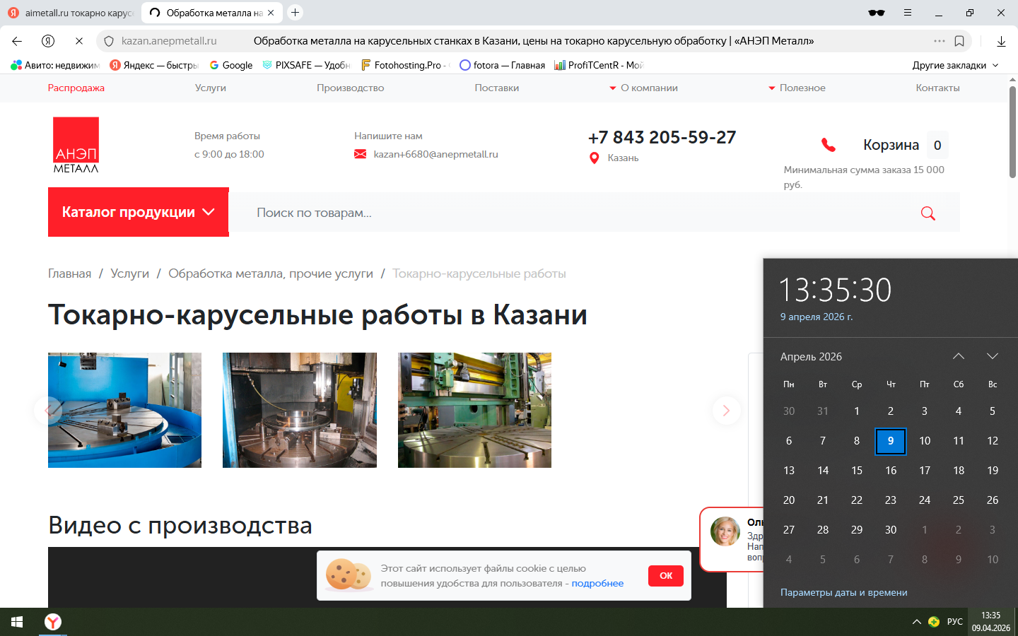Open the Яндекс bookmark
Viewport: 1018px width, 636px height.
[154, 65]
